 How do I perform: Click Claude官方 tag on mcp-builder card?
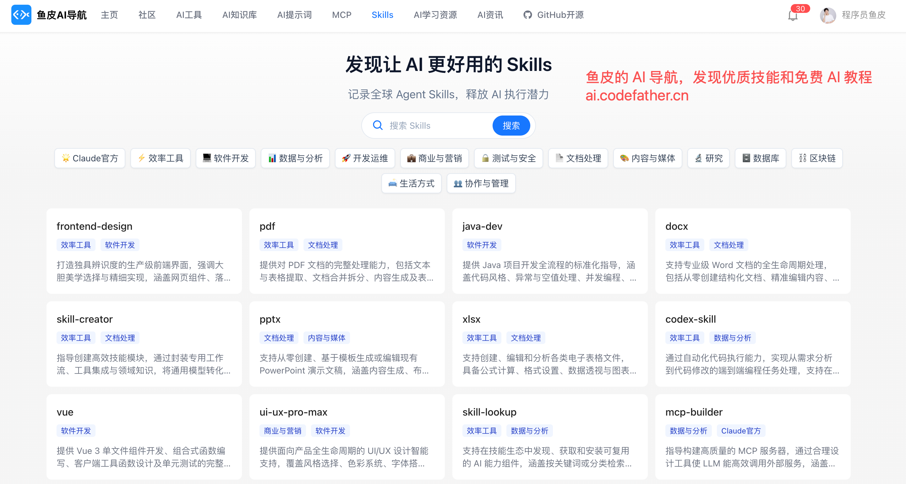[x=741, y=431]
